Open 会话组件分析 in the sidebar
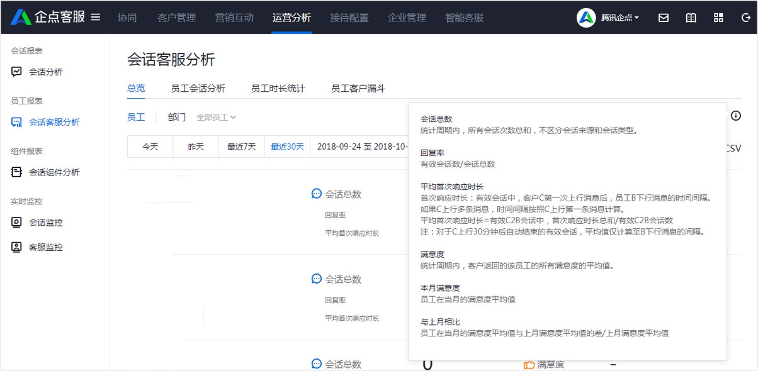 tap(54, 172)
